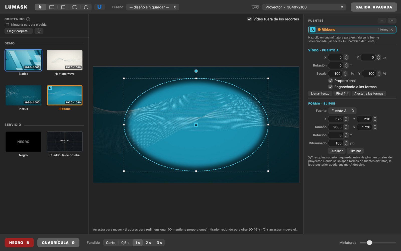Select the square shape tool
This screenshot has height=251, width=401.
click(63, 7)
